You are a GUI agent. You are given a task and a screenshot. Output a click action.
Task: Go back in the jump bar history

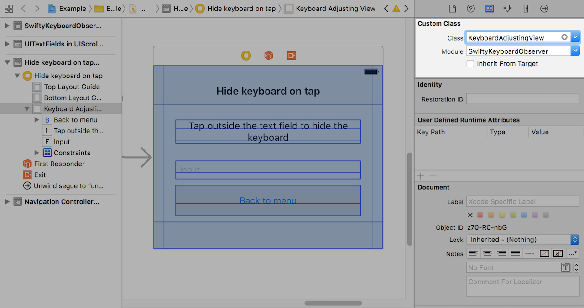(x=24, y=9)
